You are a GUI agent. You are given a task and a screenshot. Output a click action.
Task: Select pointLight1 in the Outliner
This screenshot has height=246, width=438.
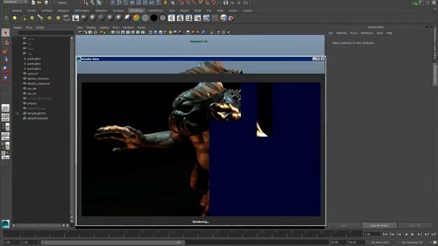pos(34,59)
